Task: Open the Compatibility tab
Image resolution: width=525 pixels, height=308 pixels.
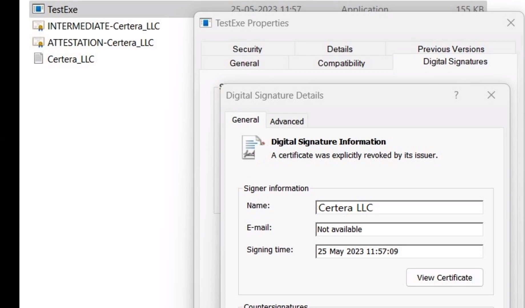Action: pos(341,63)
